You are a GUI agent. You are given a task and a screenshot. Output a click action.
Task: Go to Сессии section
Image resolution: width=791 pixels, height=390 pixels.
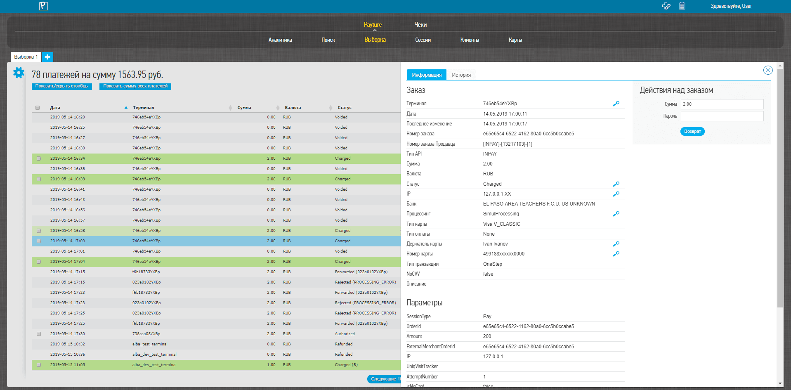click(x=423, y=40)
